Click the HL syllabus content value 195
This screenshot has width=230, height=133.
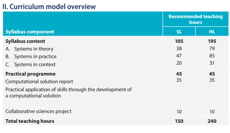(x=212, y=41)
